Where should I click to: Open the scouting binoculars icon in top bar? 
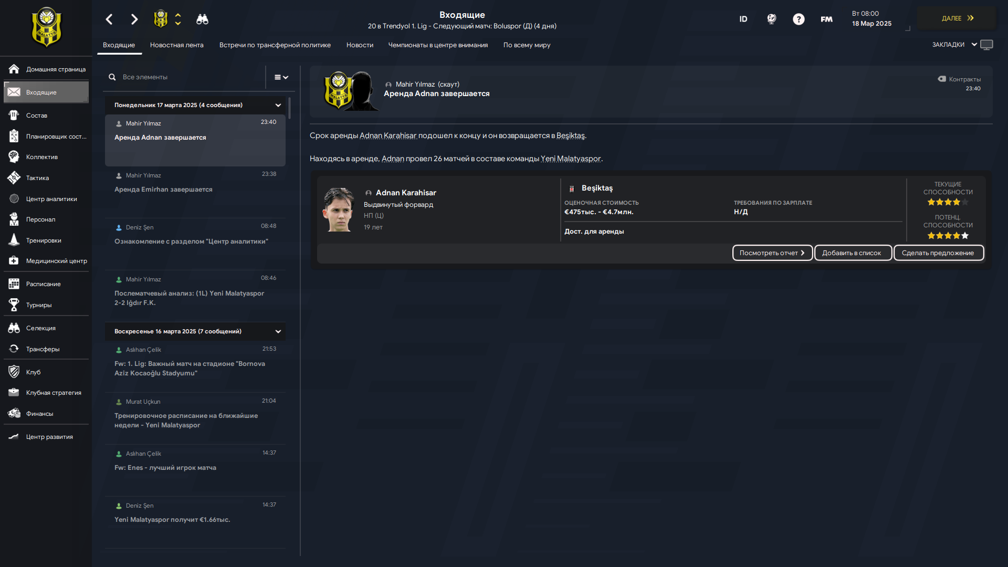pyautogui.click(x=202, y=19)
